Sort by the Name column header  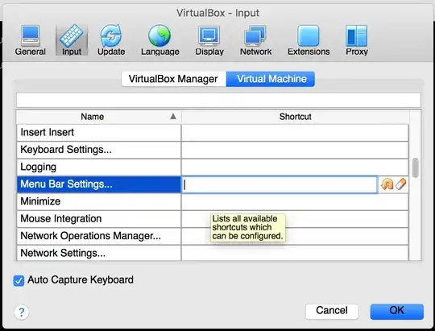98,117
